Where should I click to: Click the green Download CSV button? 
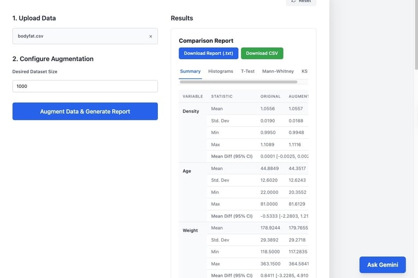[x=262, y=53]
